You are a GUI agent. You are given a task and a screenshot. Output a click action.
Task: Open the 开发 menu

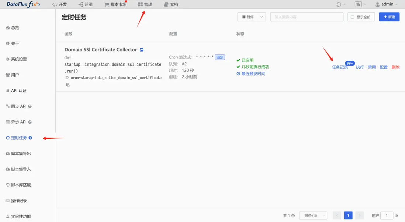coord(59,4)
